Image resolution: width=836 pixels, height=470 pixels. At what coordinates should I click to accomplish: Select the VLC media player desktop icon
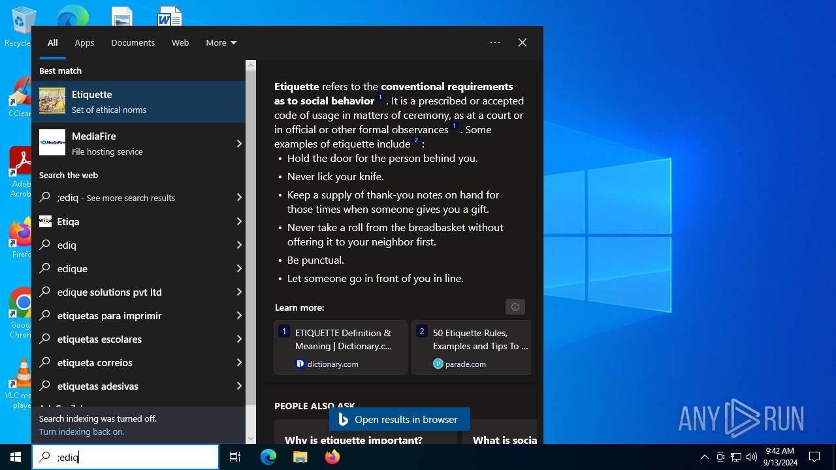(x=21, y=384)
